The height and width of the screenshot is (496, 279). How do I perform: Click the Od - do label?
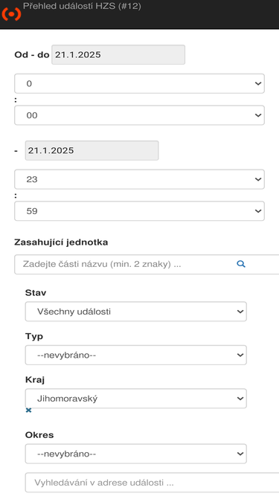(32, 55)
